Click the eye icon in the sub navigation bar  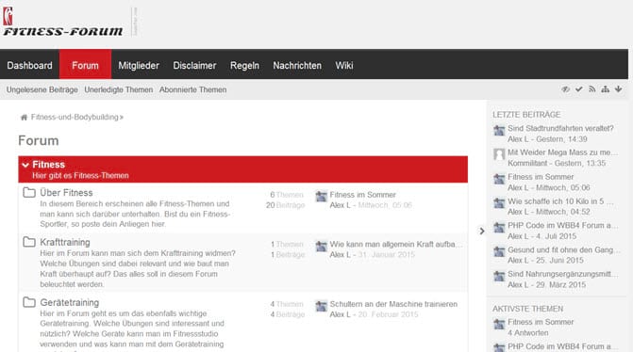[566, 89]
